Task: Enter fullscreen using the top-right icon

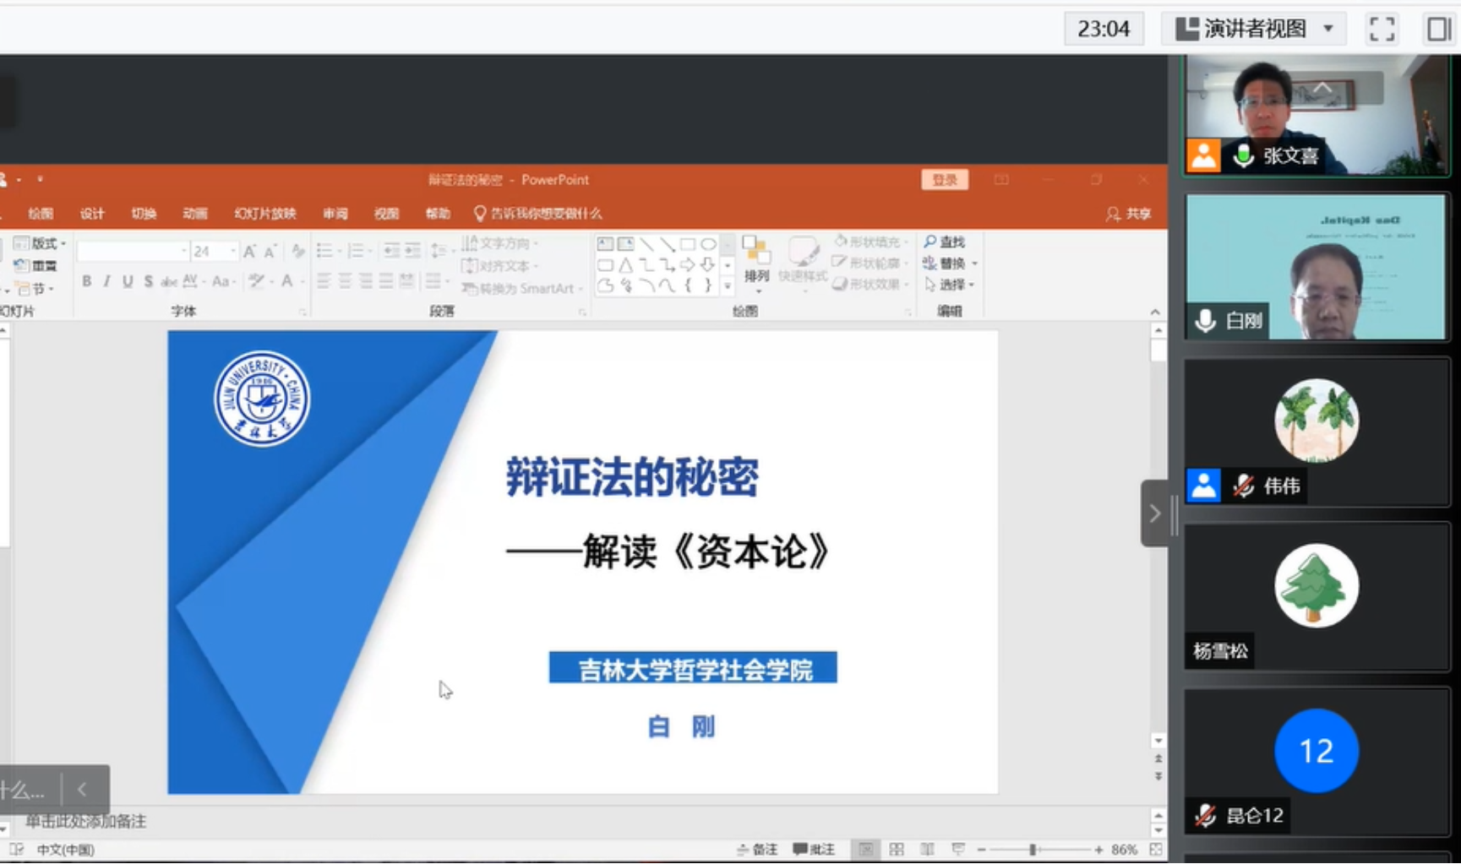Action: pyautogui.click(x=1382, y=29)
